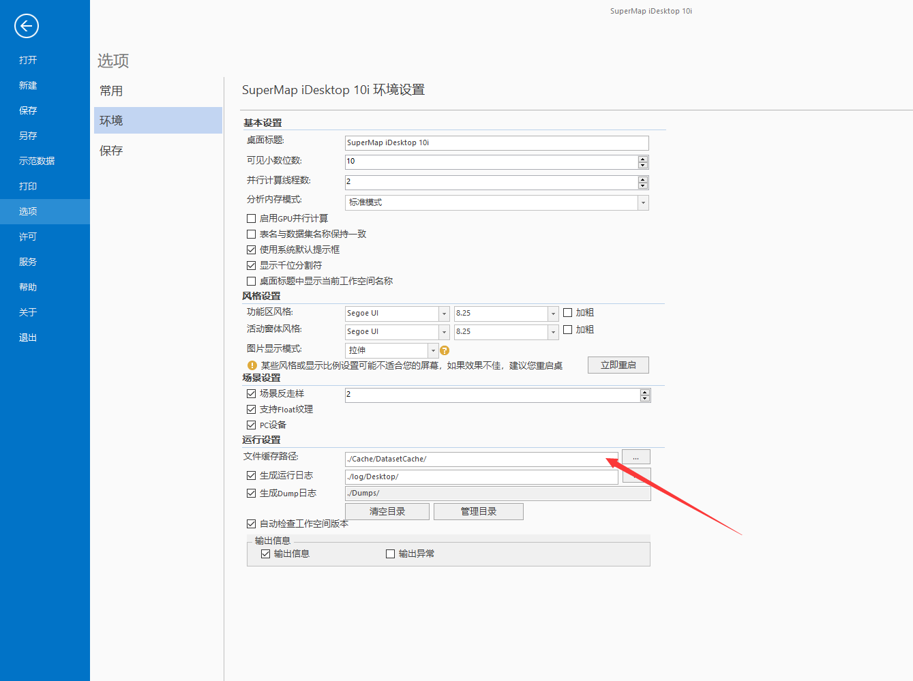Toggle 加粗 for 功能区风格
Viewport: 913px width, 681px height.
tap(567, 313)
